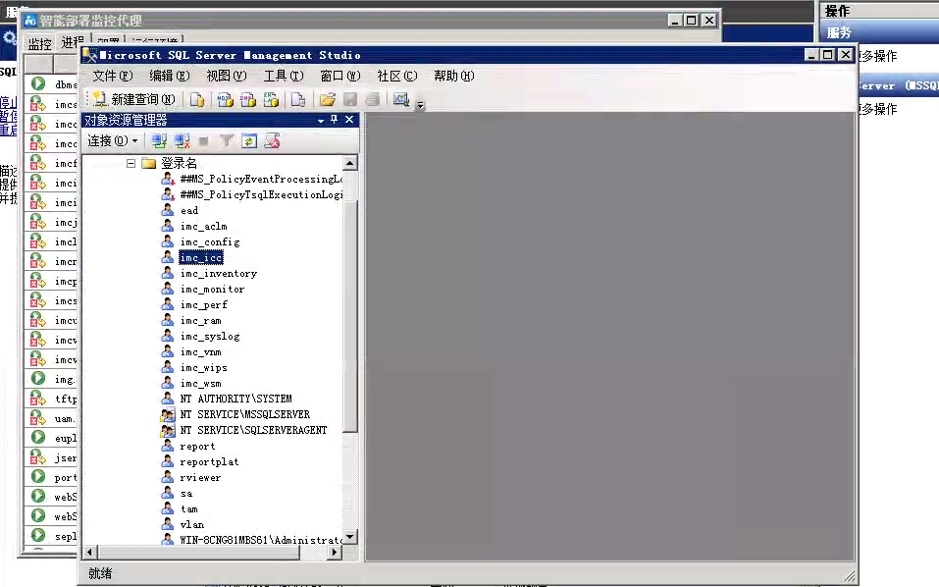Open the 工具 menu

pos(284,76)
